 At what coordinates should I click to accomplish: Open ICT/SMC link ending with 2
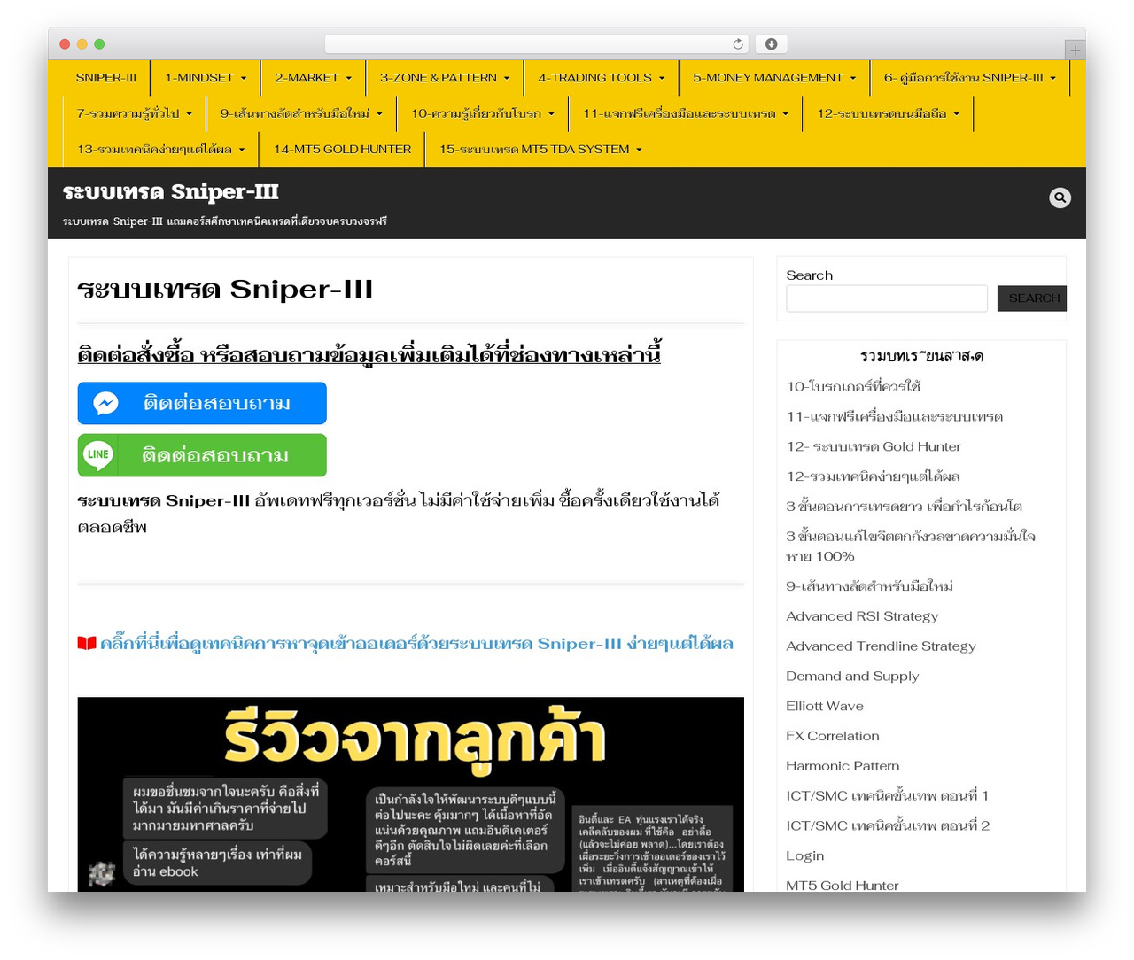coord(888,825)
